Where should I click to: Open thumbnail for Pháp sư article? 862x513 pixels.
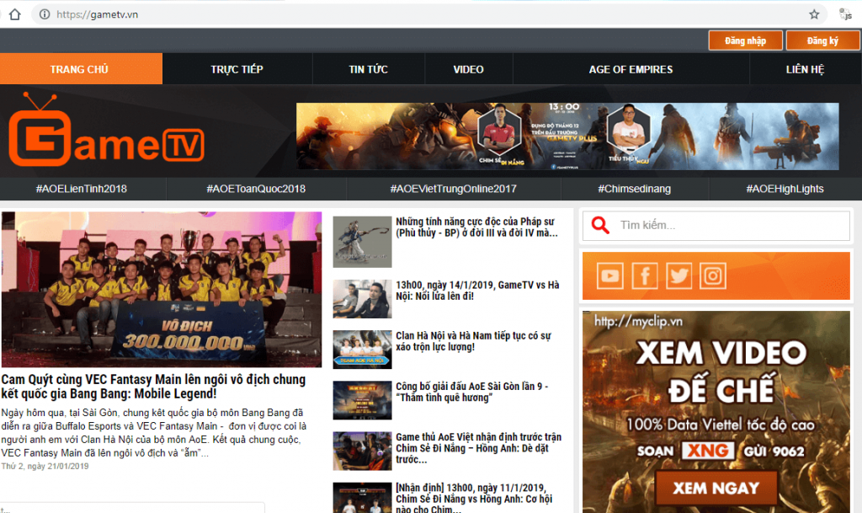[362, 242]
